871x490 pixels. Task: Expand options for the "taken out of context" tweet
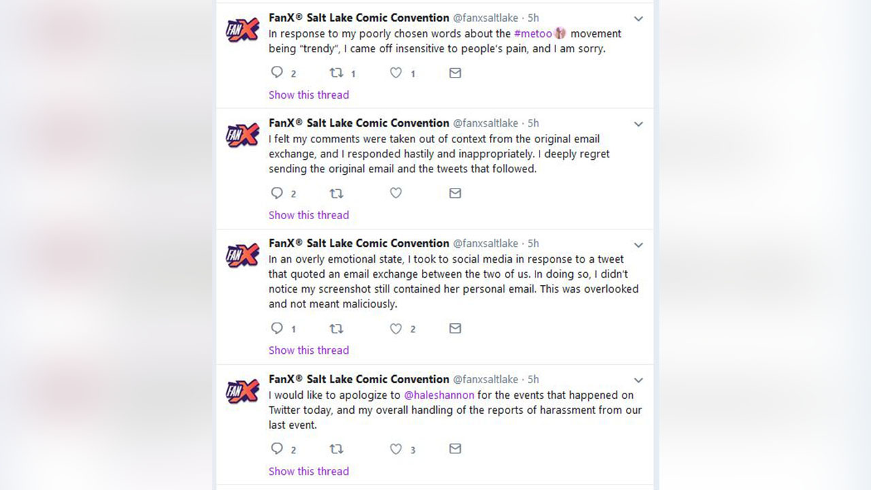[x=638, y=125]
